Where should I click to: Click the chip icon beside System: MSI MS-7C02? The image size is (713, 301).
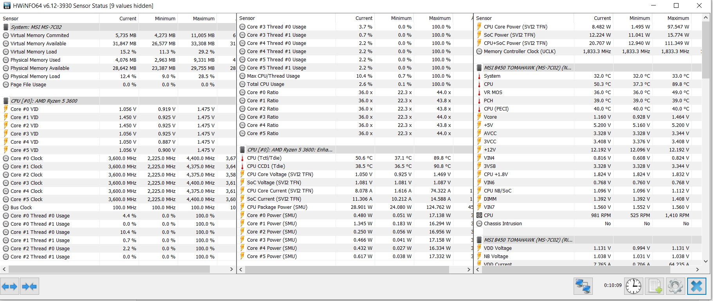coord(6,27)
